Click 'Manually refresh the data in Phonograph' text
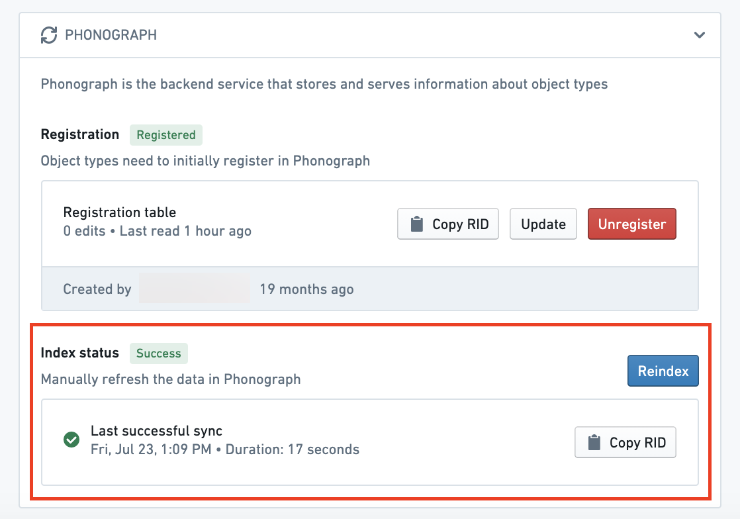This screenshot has height=519, width=740. [x=171, y=379]
